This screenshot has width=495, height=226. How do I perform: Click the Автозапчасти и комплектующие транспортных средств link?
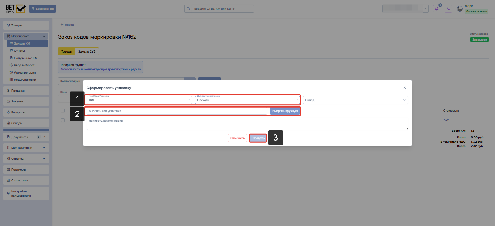pos(100,69)
